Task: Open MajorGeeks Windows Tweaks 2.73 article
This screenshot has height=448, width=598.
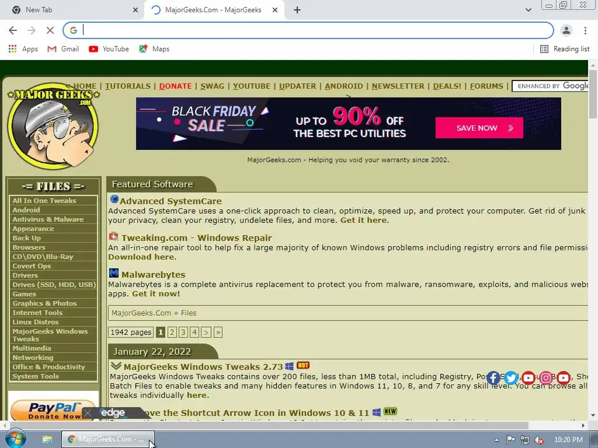Action: tap(203, 367)
